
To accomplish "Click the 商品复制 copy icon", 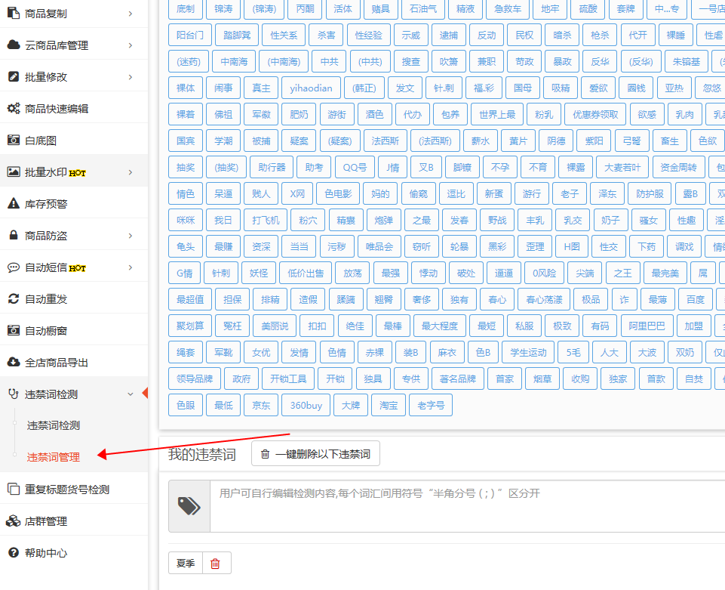I will point(14,13).
